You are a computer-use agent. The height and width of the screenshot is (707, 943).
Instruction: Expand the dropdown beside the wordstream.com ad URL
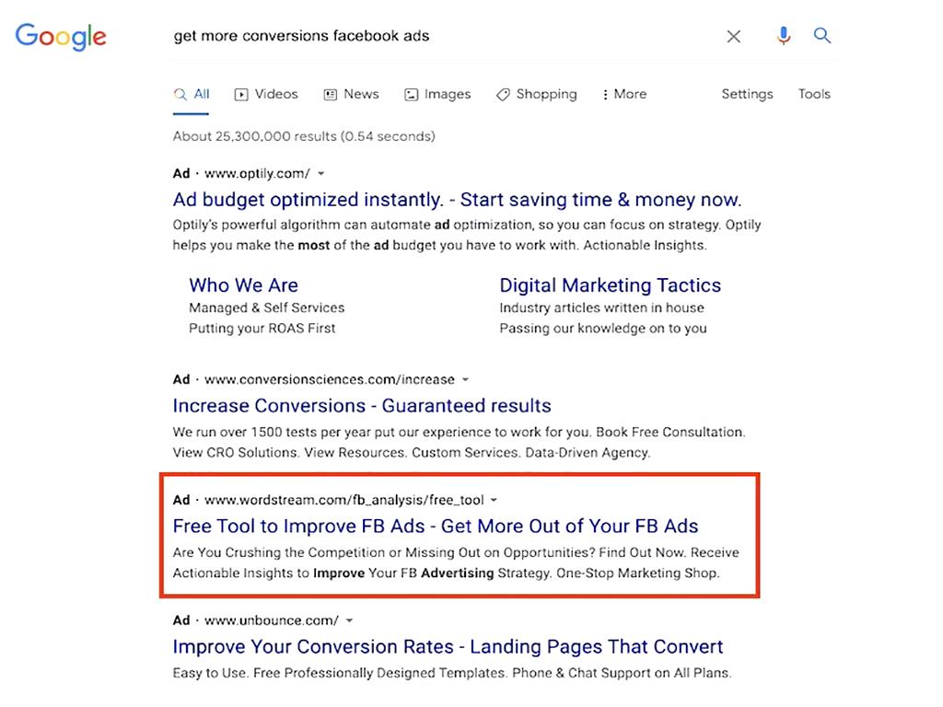pos(495,500)
